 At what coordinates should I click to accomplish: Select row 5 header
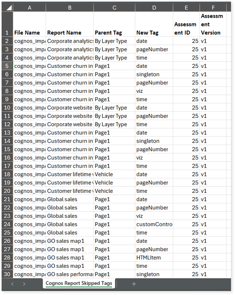coord(7,66)
